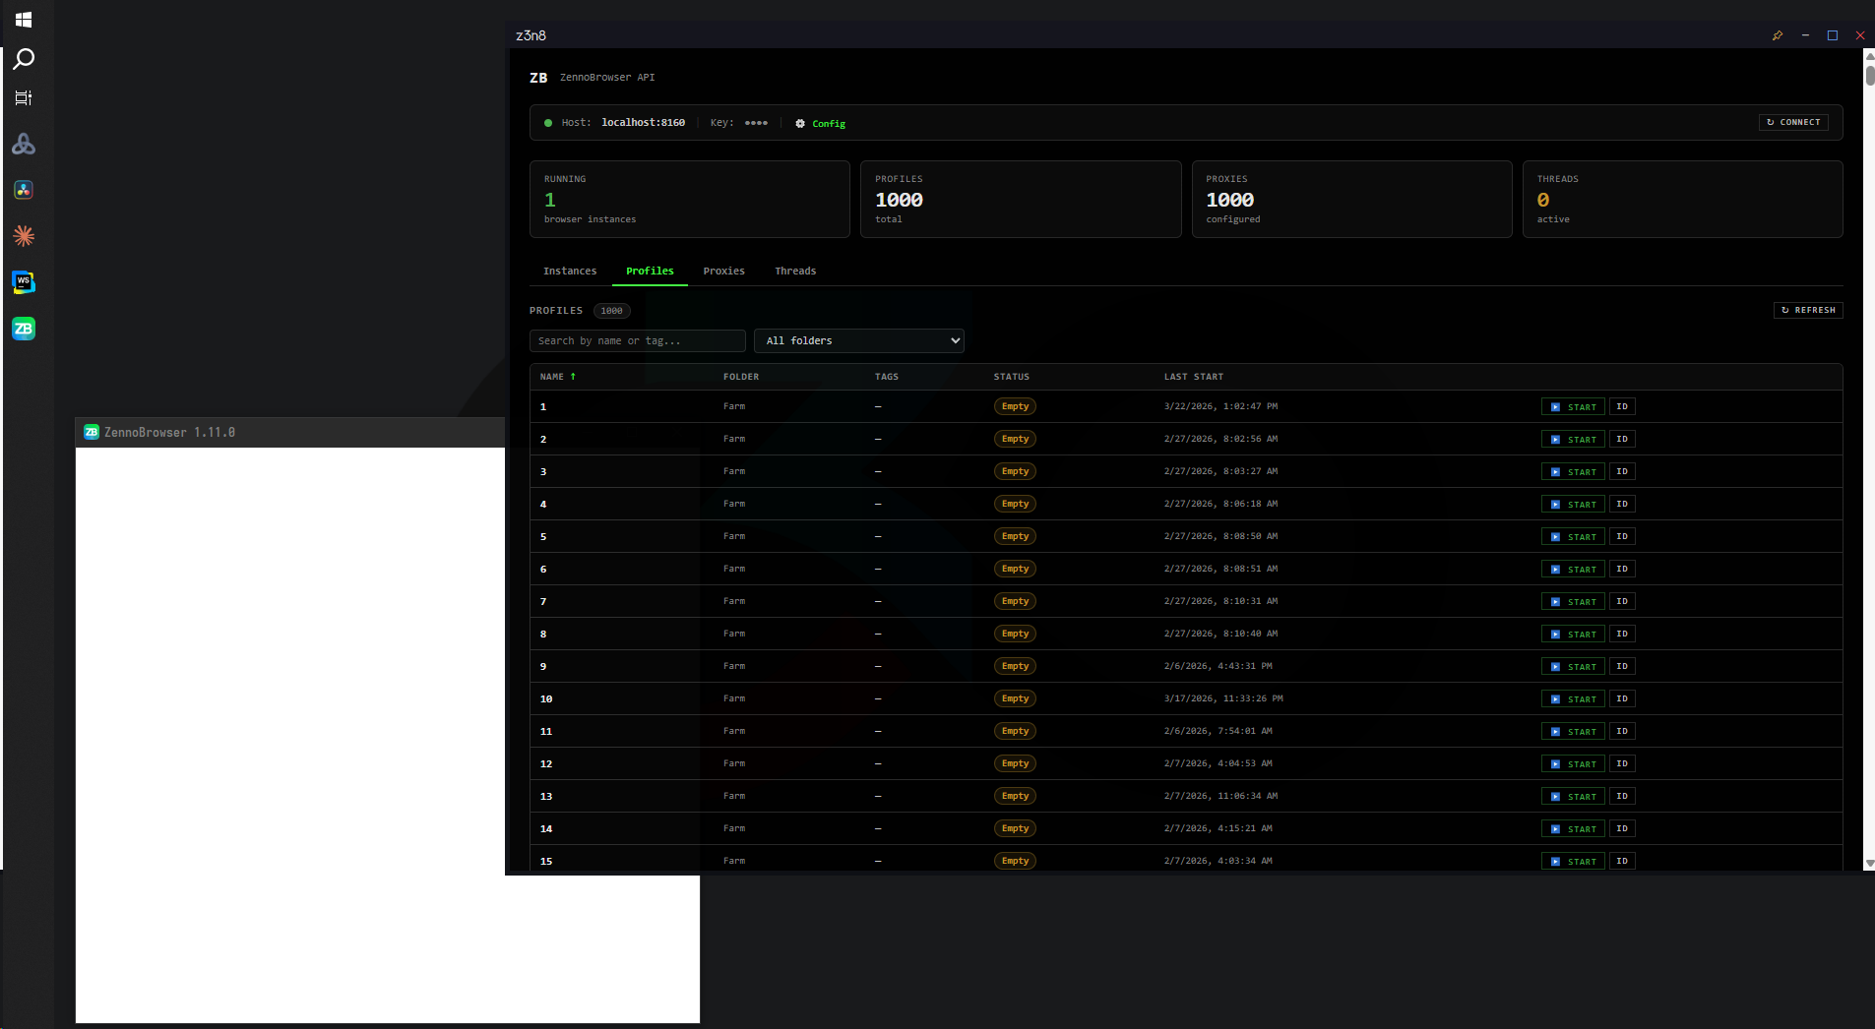Click the Farm folder cell of profile 4
Viewport: 1875px width, 1029px height.
(x=734, y=504)
